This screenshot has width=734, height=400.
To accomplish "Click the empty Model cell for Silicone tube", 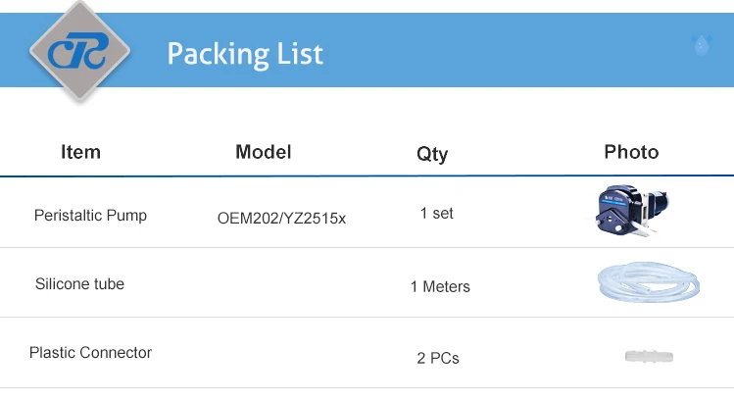I will (281, 284).
